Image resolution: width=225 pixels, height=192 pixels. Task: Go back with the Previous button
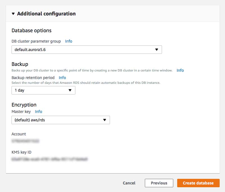159,183
